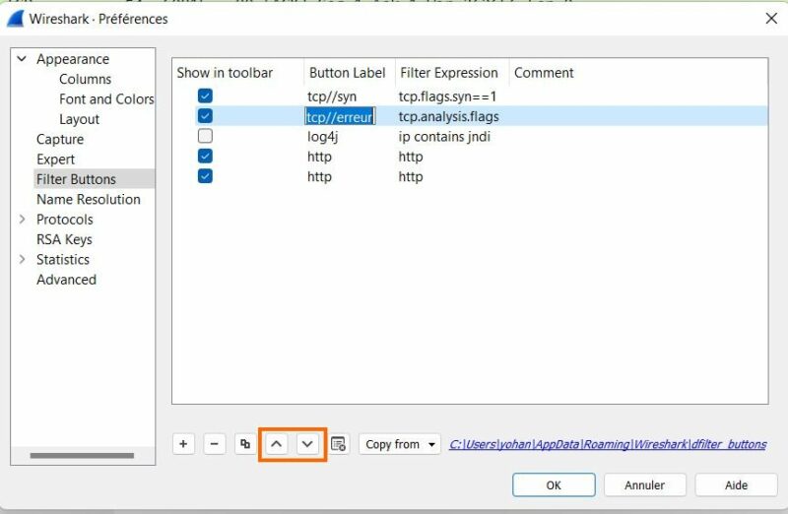Click the Wireshark shark fin logo
The width and height of the screenshot is (788, 514).
click(16, 19)
